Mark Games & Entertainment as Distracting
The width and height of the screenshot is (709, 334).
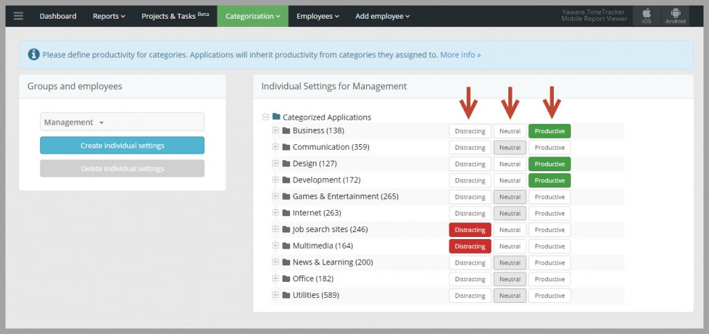(x=470, y=197)
